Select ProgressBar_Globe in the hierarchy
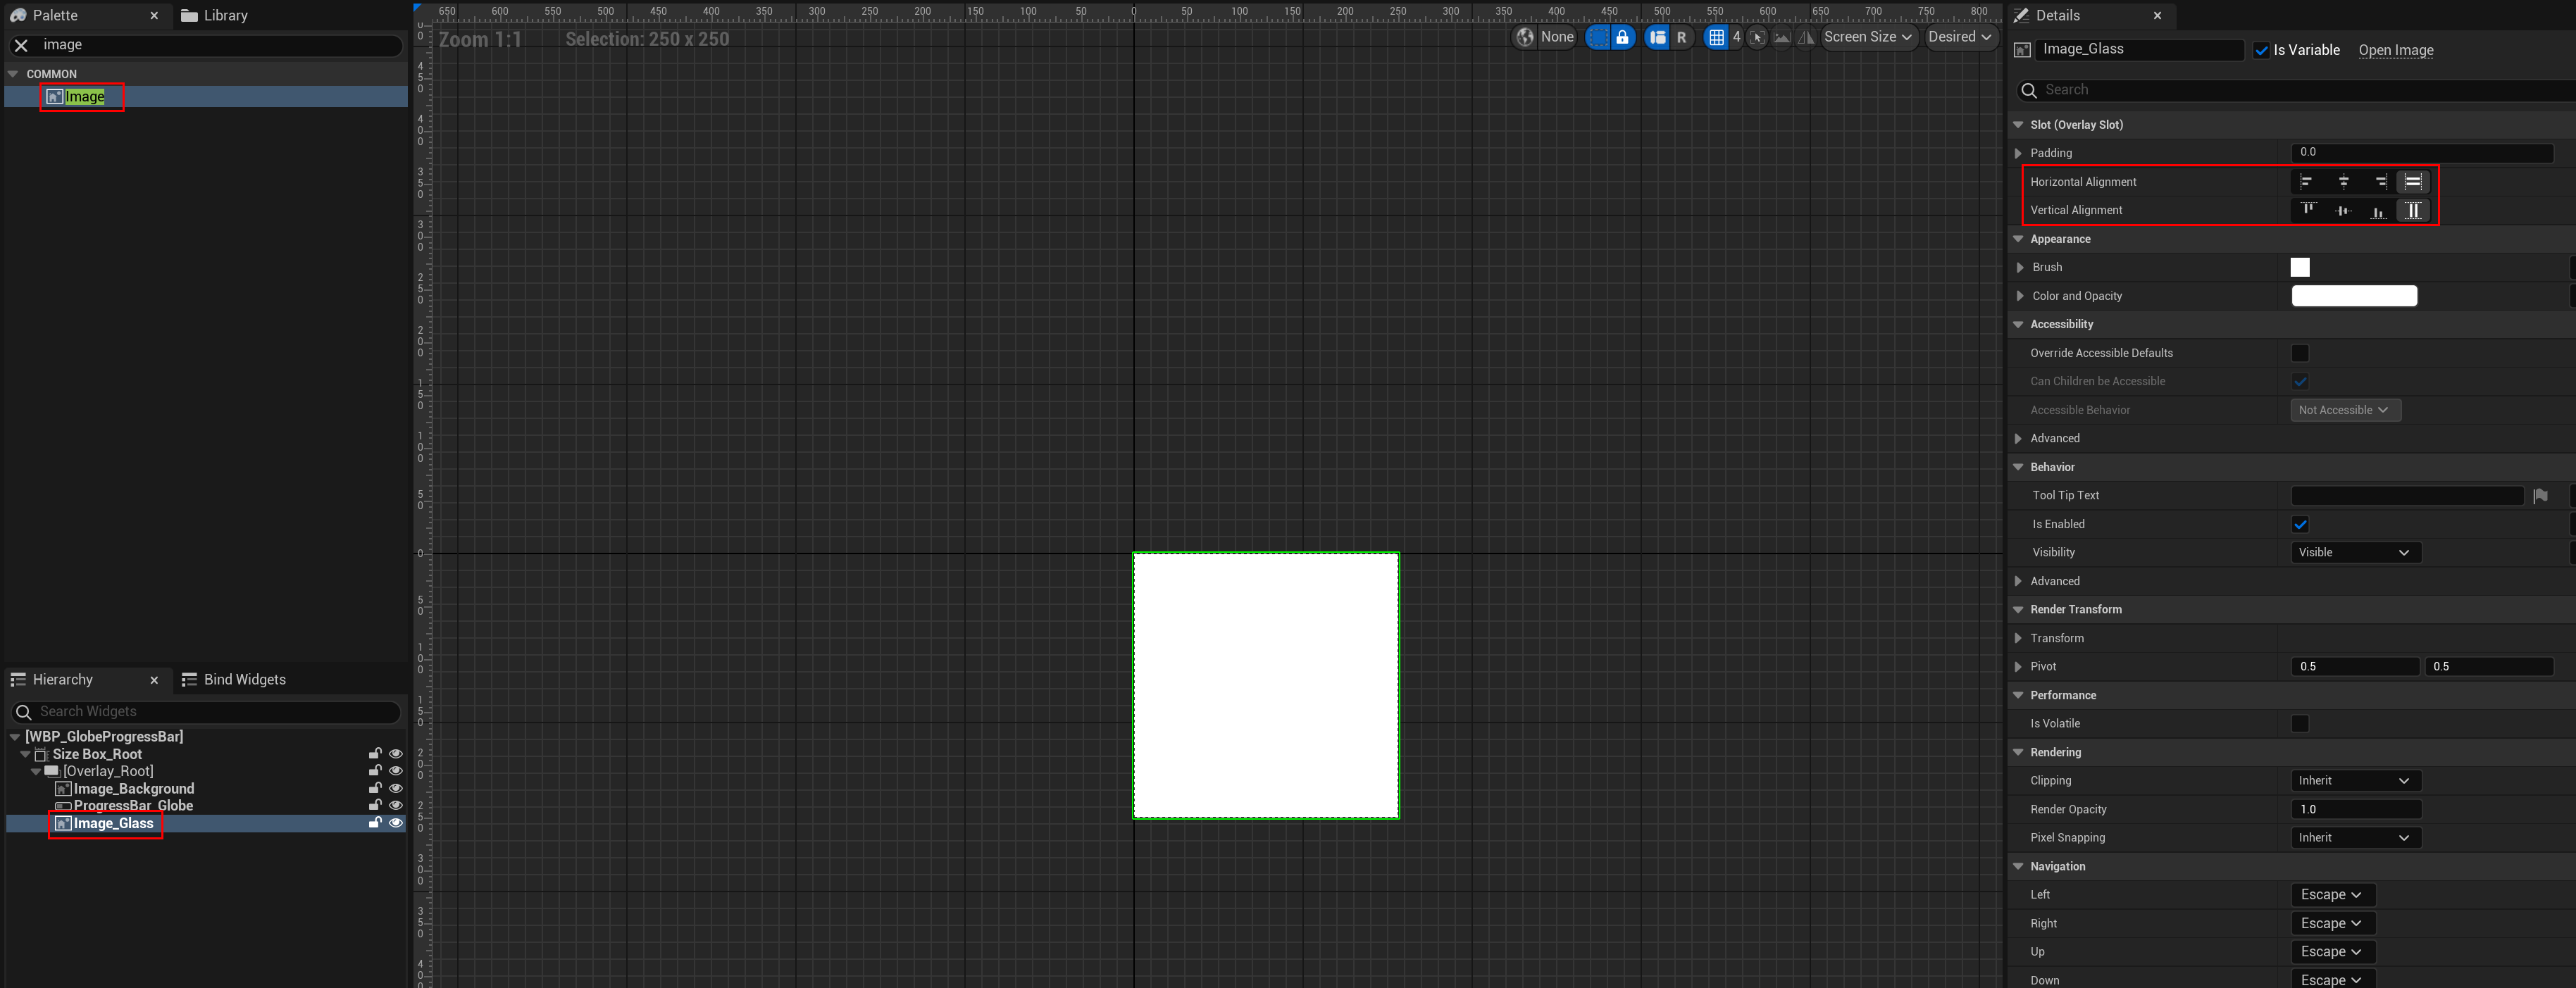Image resolution: width=2576 pixels, height=988 pixels. pyautogui.click(x=133, y=805)
